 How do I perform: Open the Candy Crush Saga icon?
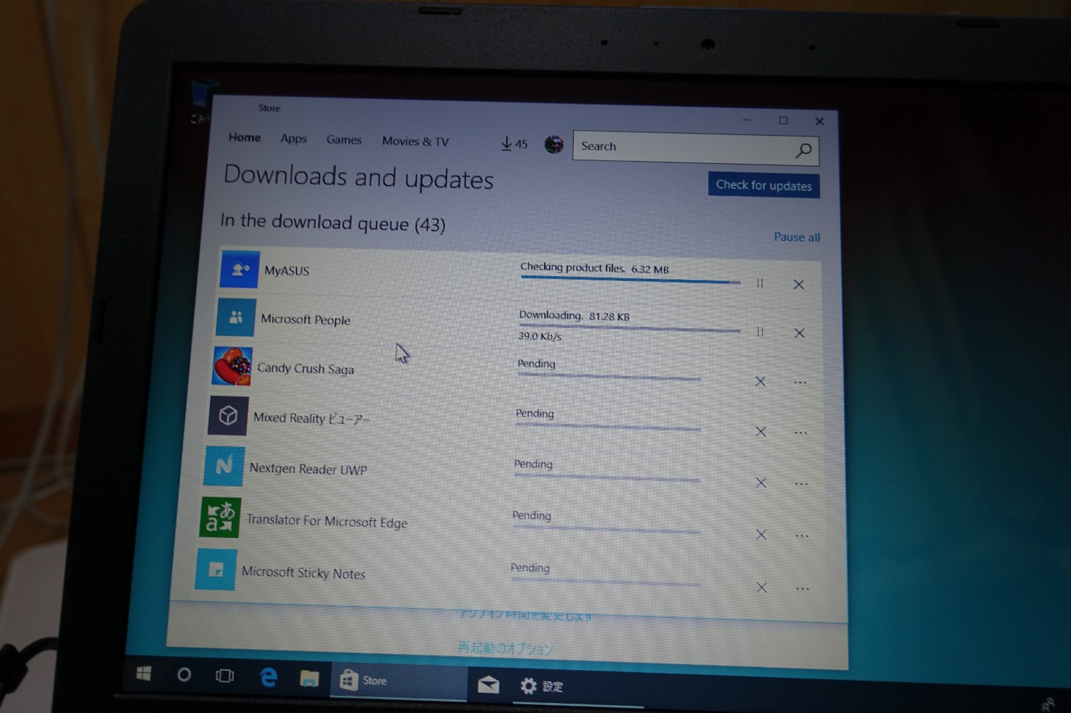232,367
